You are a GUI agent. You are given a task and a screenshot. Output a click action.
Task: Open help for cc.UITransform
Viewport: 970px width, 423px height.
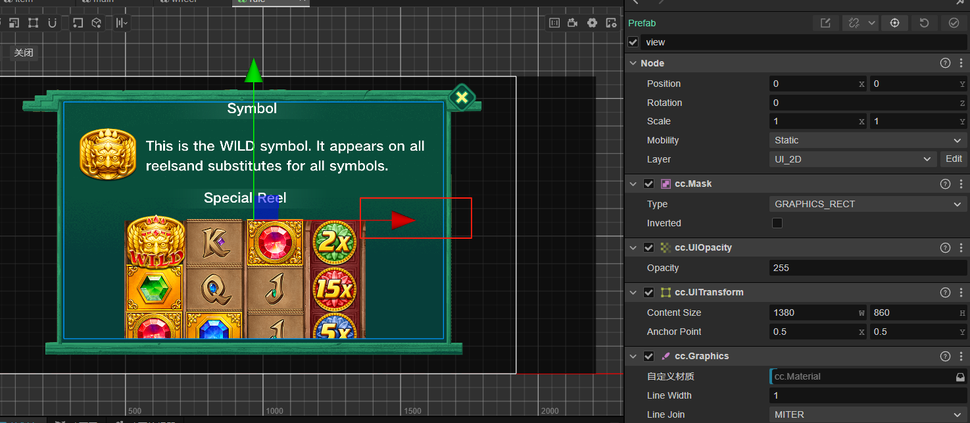pyautogui.click(x=946, y=293)
